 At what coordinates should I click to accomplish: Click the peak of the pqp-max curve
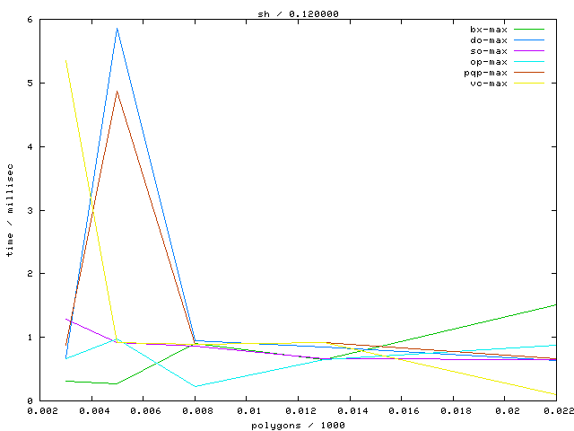[x=117, y=92]
